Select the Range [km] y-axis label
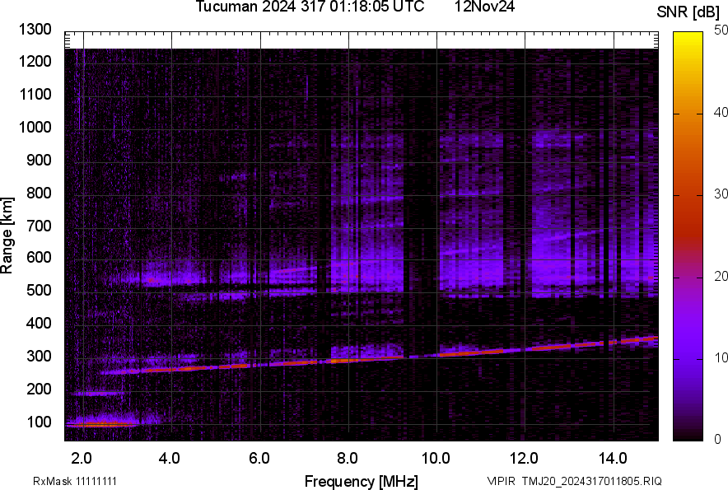Image resolution: width=728 pixels, height=490 pixels. click(x=7, y=235)
